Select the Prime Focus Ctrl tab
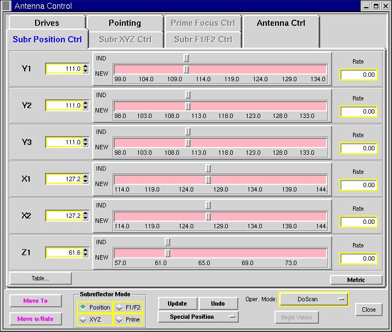 pyautogui.click(x=203, y=22)
